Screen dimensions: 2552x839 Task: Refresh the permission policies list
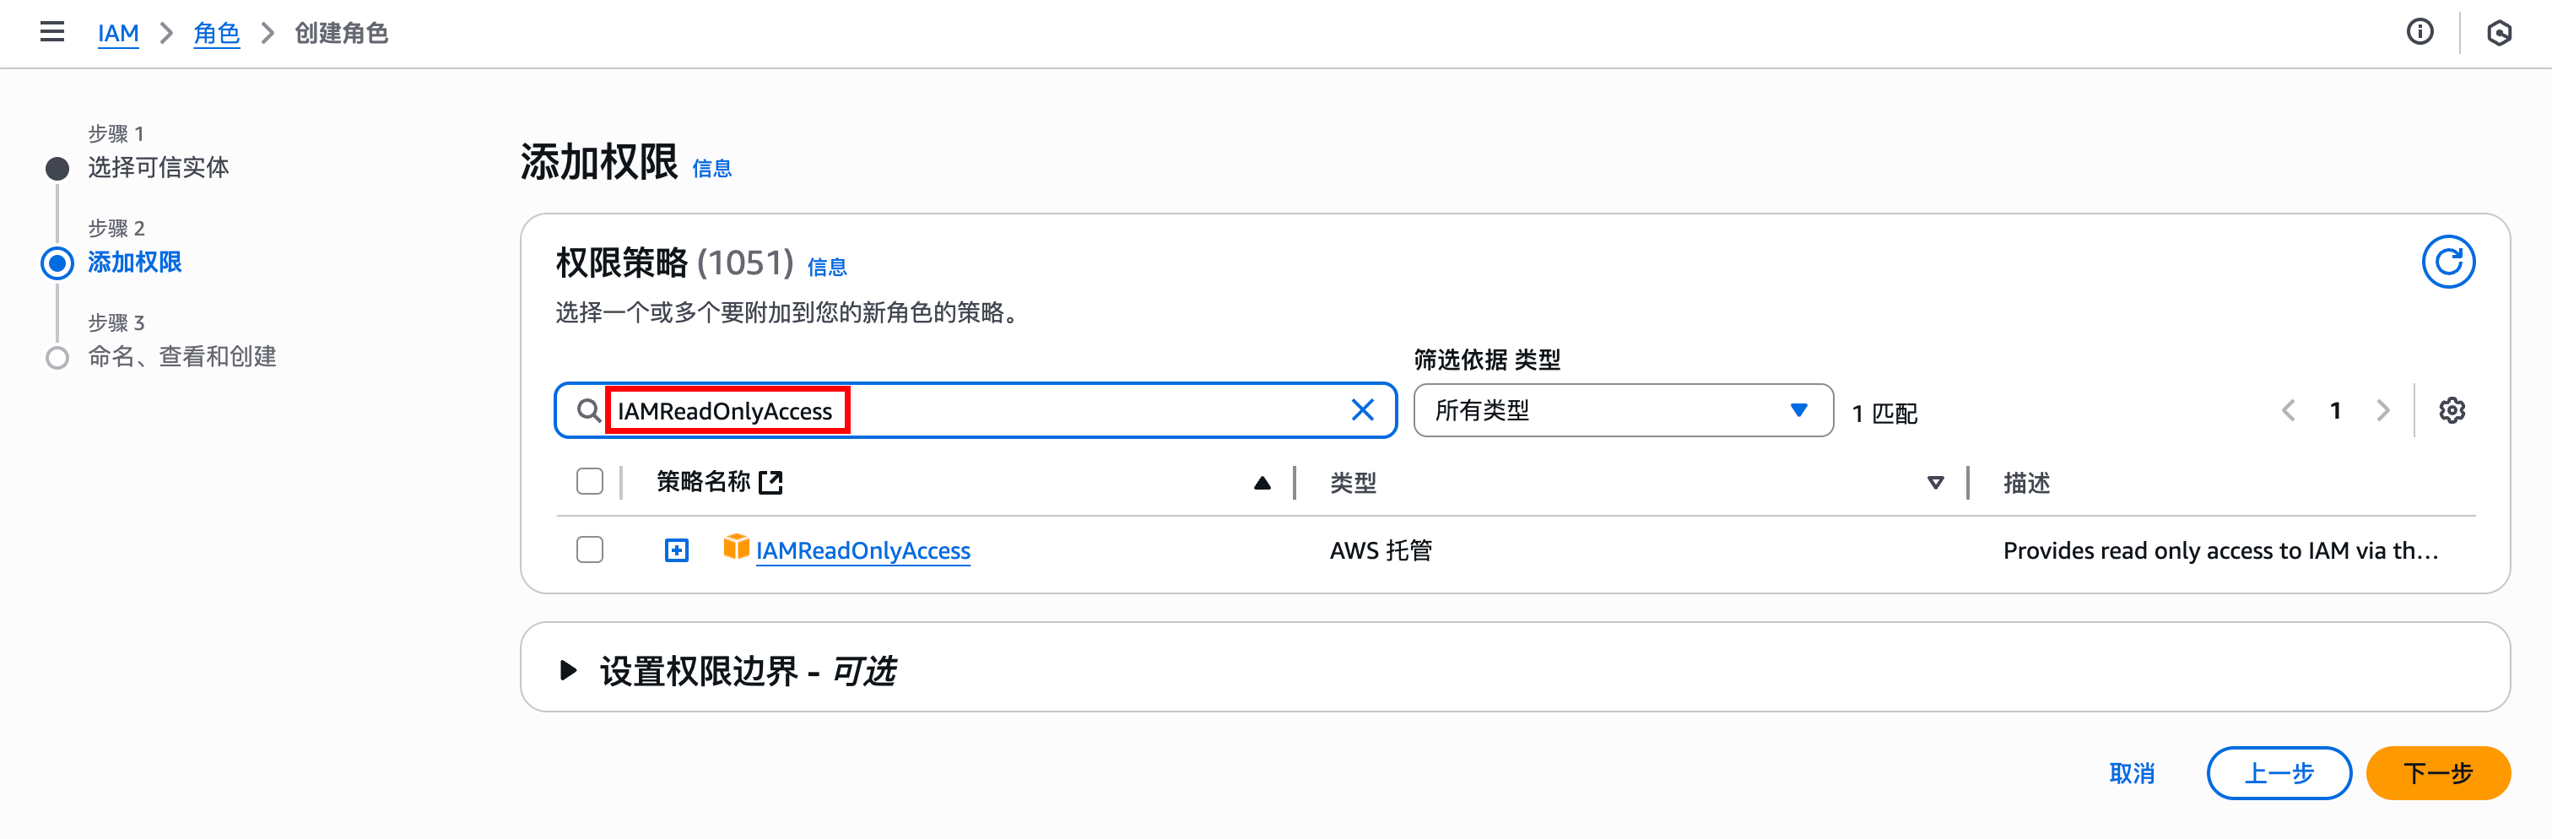[2448, 262]
